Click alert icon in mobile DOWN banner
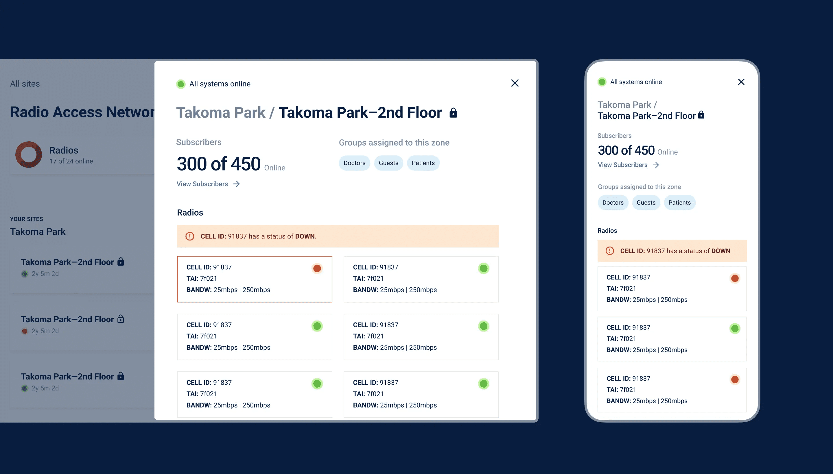Image resolution: width=833 pixels, height=474 pixels. (x=609, y=251)
